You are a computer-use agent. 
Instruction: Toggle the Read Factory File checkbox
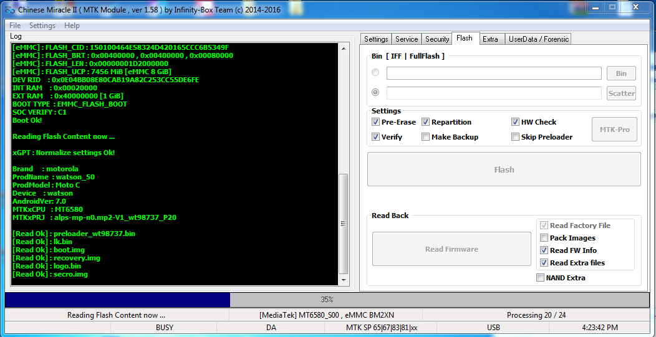coord(544,225)
